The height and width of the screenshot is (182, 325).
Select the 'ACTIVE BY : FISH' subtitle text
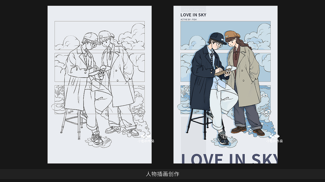[x=189, y=19]
